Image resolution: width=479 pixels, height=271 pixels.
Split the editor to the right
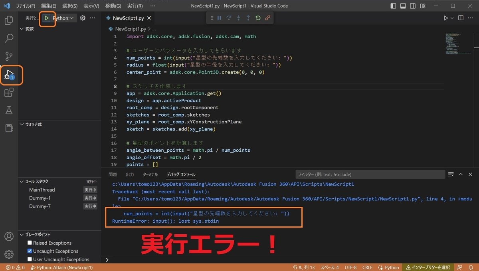tap(461, 18)
